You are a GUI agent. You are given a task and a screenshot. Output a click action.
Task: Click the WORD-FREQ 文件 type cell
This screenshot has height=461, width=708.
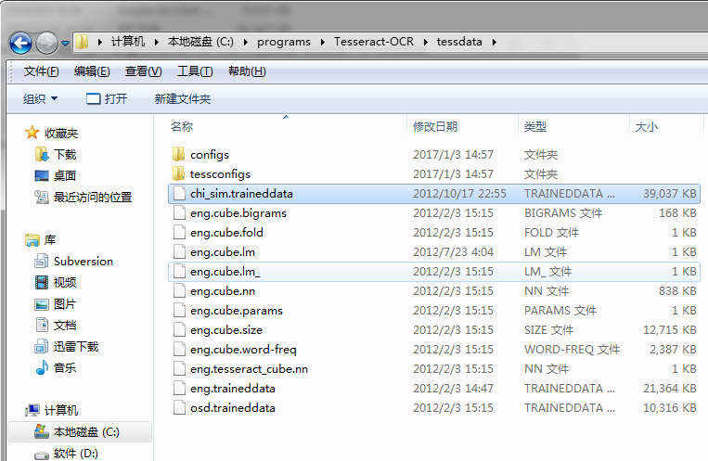[573, 350]
